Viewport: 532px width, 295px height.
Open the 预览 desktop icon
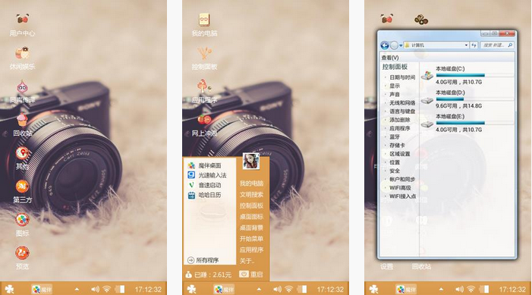22,253
